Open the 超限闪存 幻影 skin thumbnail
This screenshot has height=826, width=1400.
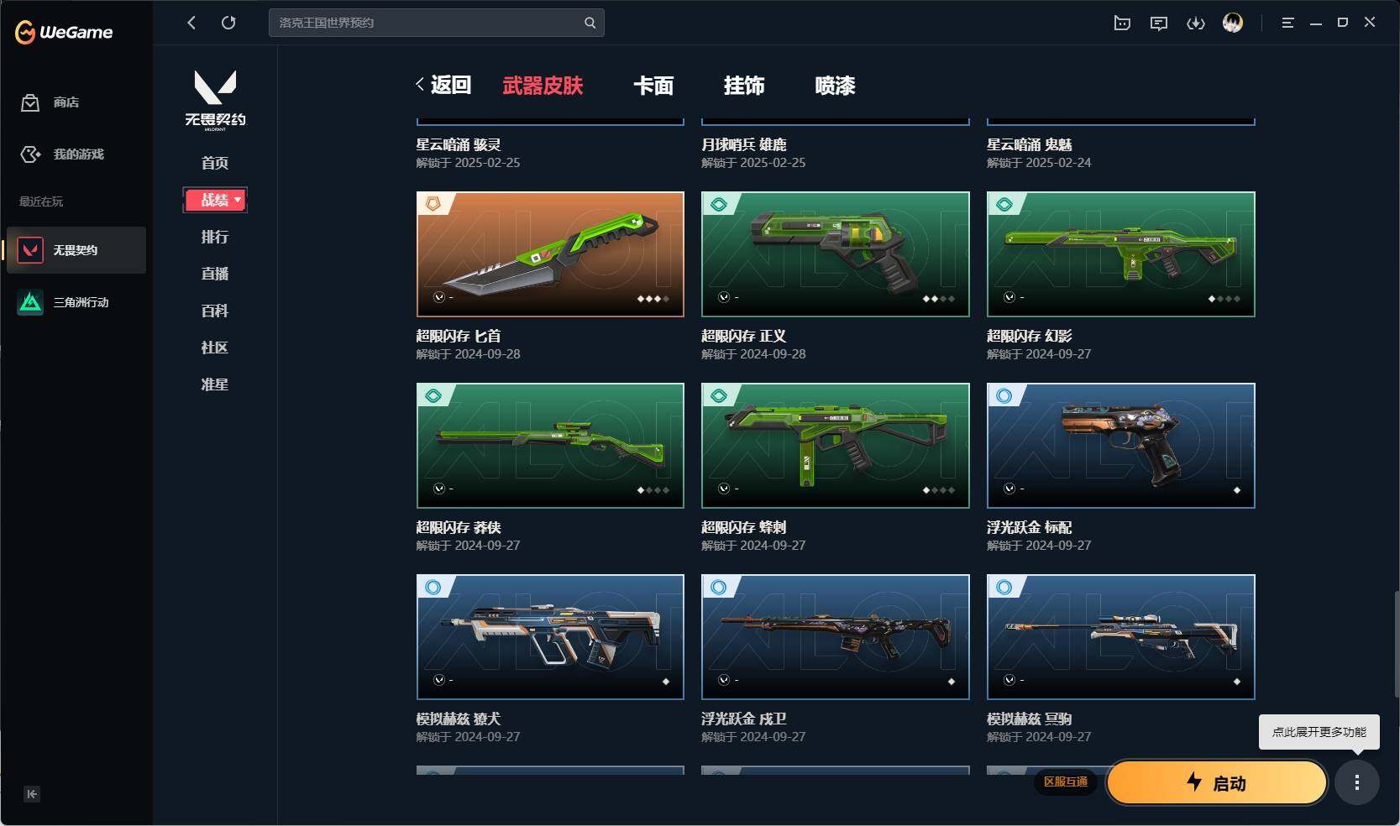click(1121, 254)
